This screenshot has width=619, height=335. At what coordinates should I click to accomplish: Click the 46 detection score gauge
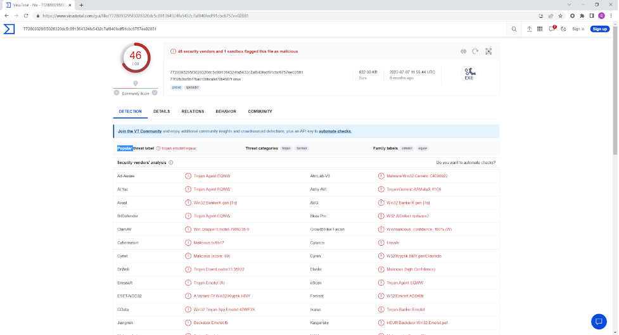point(136,58)
